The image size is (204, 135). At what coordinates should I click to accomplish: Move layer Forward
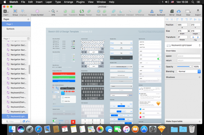coord(152,11)
